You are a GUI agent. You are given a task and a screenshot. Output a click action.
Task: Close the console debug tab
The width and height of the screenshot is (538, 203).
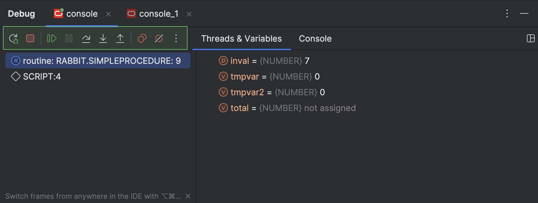pos(108,14)
